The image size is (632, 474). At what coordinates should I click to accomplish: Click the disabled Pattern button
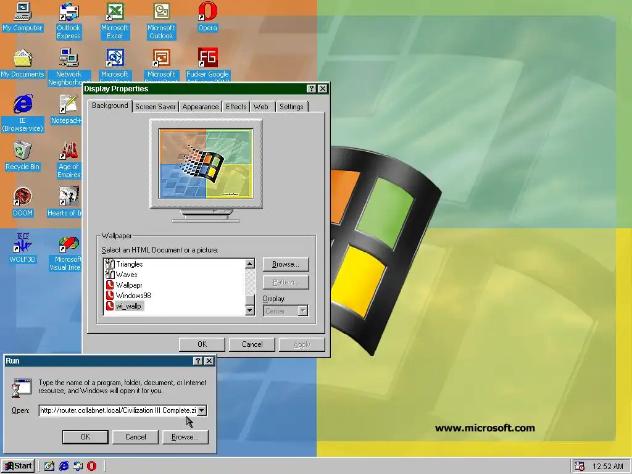tap(286, 282)
